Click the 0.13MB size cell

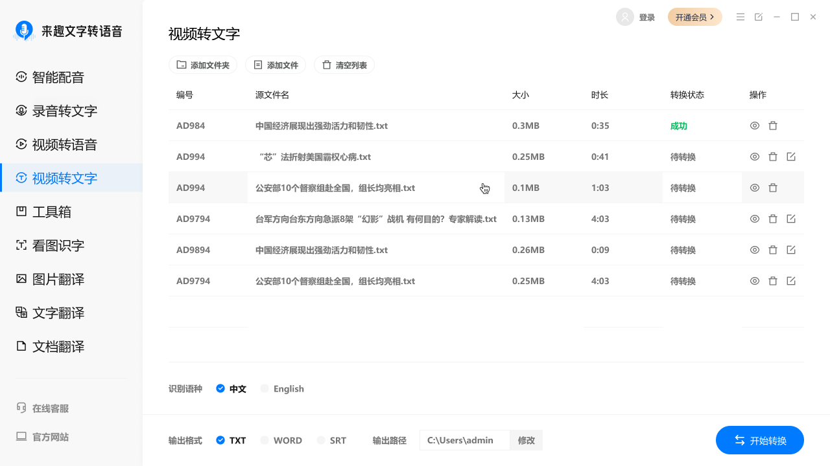528,219
